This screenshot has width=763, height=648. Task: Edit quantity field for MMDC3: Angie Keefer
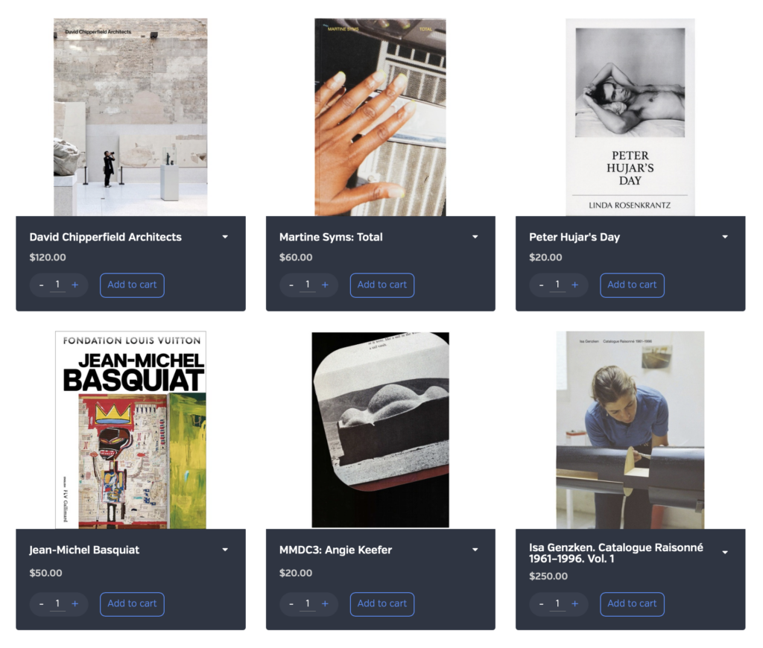click(x=308, y=604)
